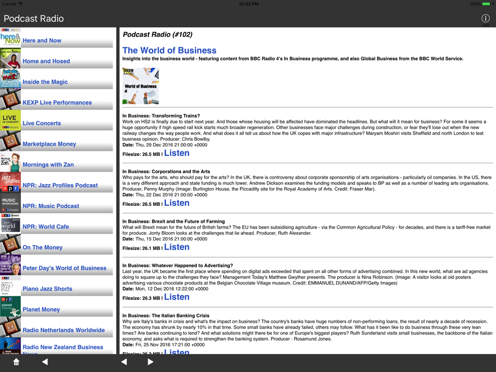Open the Marketplace Money podcast
The height and width of the screenshot is (372, 496).
(x=49, y=144)
